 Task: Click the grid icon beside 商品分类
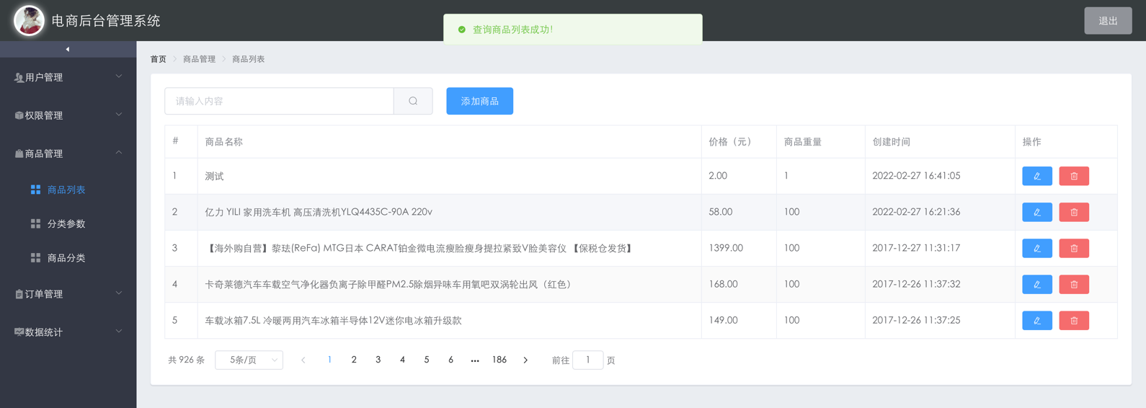[x=35, y=257]
